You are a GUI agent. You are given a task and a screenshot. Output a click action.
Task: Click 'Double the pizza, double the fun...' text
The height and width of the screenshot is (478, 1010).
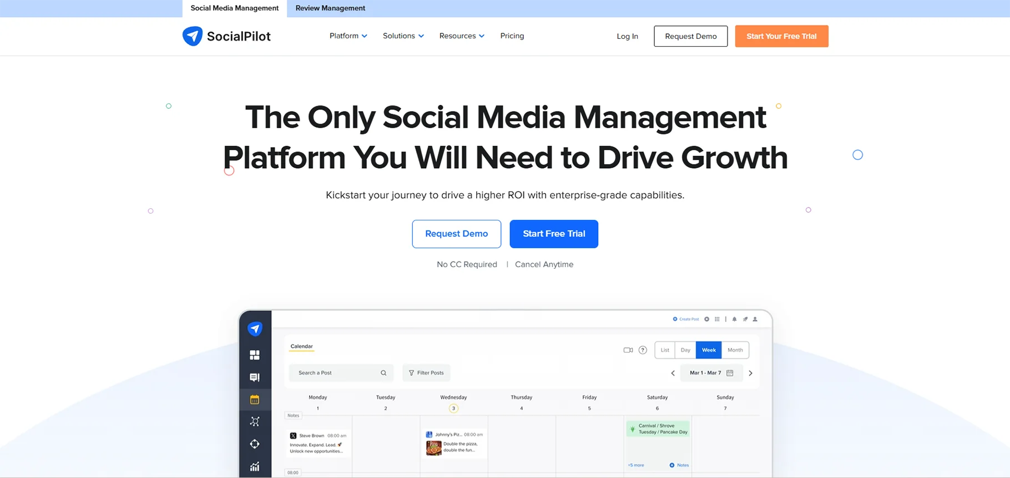coord(460,447)
